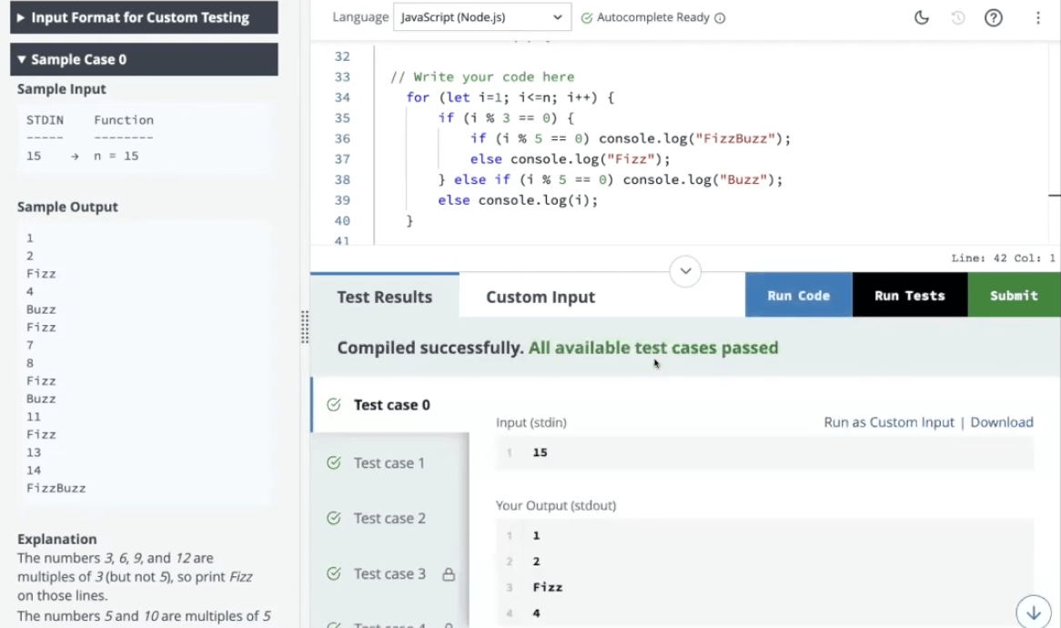Click the Test case 1 passed check icon
The image size is (1061, 628).
coord(334,463)
